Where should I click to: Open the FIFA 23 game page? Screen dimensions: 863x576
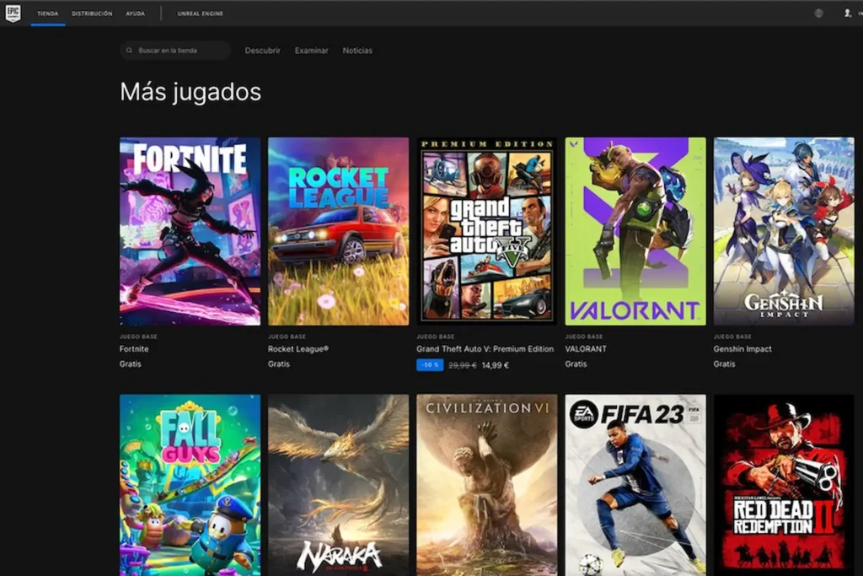click(x=635, y=485)
